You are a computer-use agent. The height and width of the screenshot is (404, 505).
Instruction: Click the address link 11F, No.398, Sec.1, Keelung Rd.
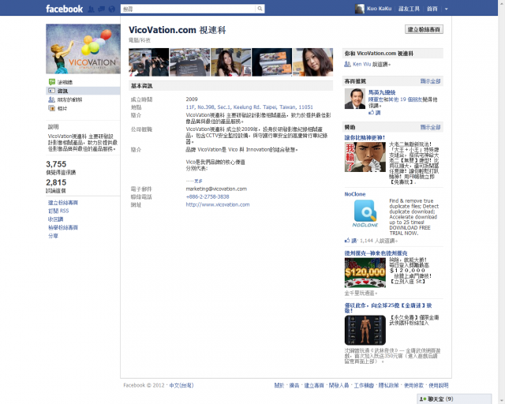tap(249, 107)
